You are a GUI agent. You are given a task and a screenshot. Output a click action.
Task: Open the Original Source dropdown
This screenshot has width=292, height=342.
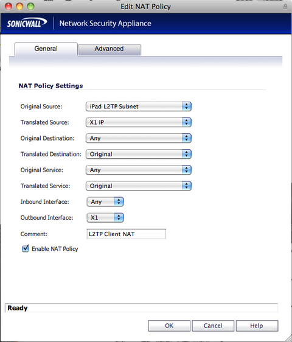click(139, 106)
